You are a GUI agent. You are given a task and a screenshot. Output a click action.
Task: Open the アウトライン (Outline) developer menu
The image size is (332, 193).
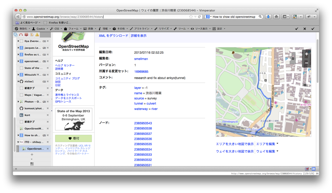coord(141,29)
